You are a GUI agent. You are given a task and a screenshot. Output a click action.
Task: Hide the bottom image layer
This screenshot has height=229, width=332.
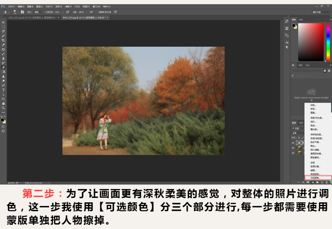[293, 153]
